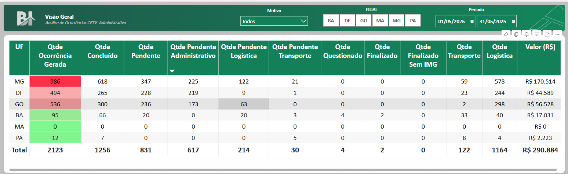Click the BI logo in the header

click(26, 18)
